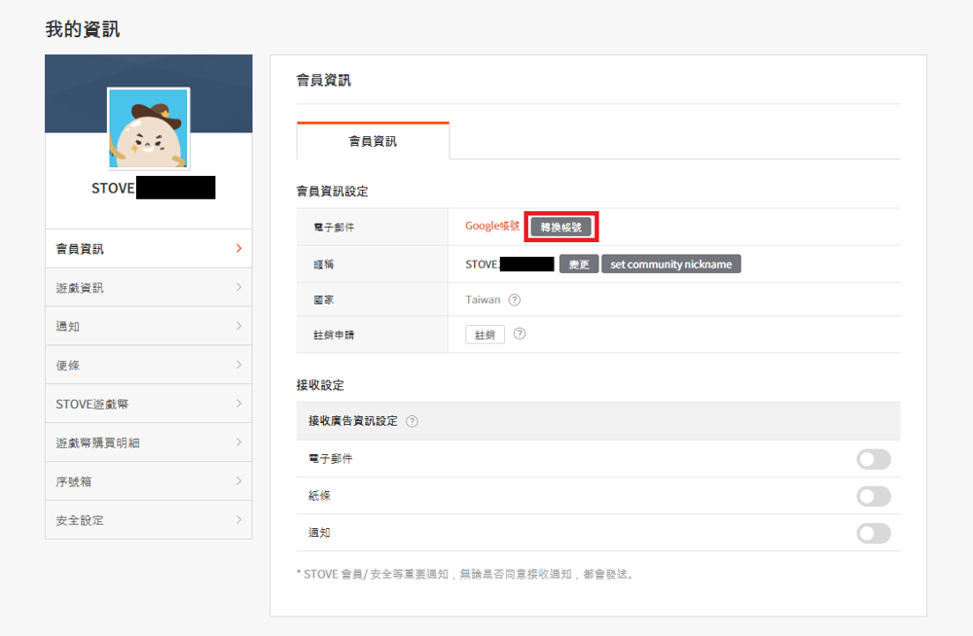The width and height of the screenshot is (973, 636).
Task: Click the help icon beside 註銷 button
Action: pyautogui.click(x=520, y=334)
